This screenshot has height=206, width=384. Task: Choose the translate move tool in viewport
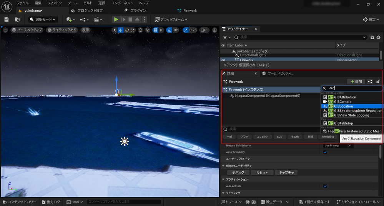click(120, 30)
